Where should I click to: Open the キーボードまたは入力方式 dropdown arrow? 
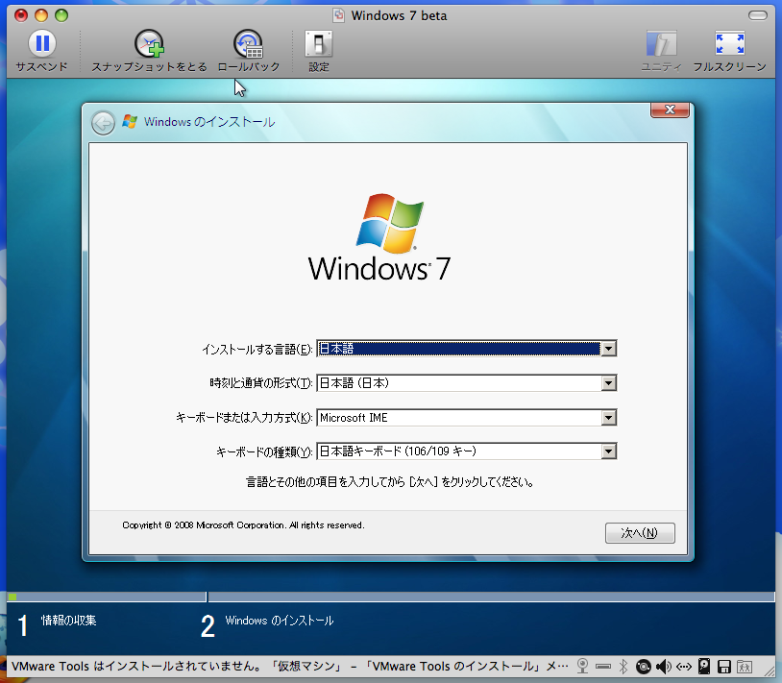pyautogui.click(x=608, y=417)
